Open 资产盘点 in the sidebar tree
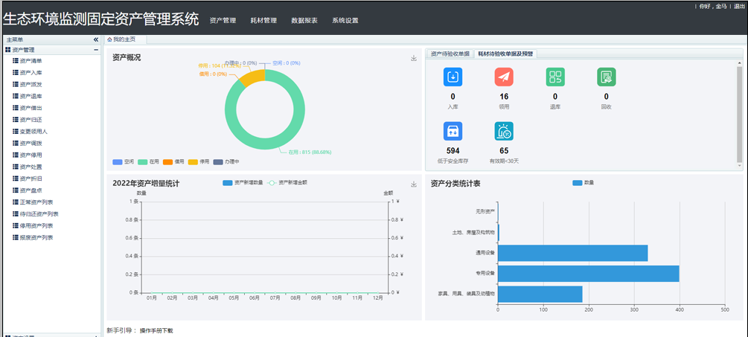This screenshot has width=748, height=337. (31, 190)
